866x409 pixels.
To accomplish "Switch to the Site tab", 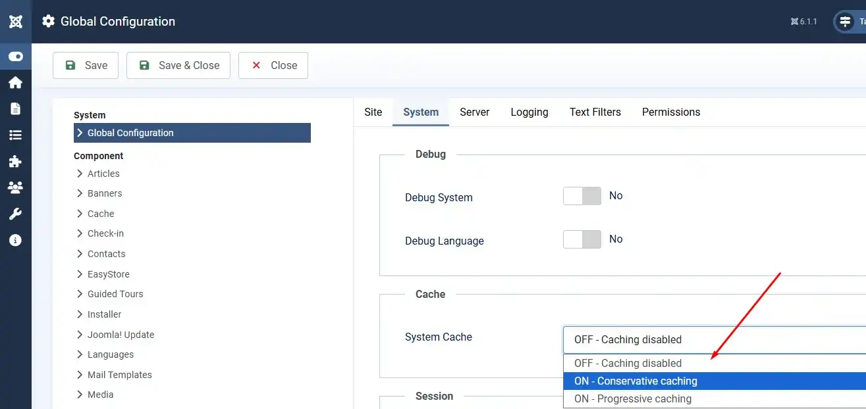I will 373,112.
